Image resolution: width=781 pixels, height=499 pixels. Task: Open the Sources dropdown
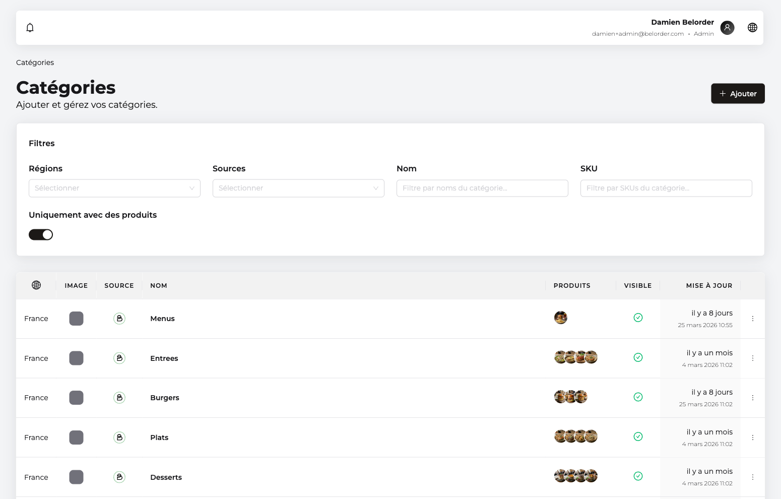298,188
